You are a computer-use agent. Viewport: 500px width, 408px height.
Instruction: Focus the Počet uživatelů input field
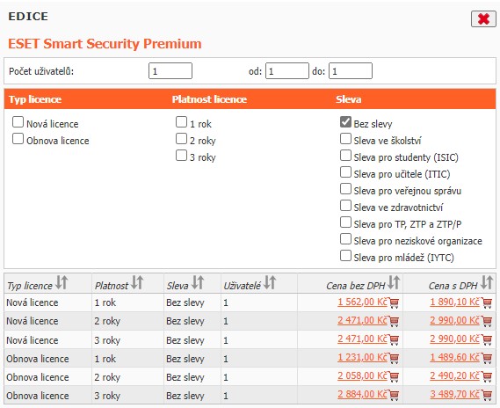point(170,71)
